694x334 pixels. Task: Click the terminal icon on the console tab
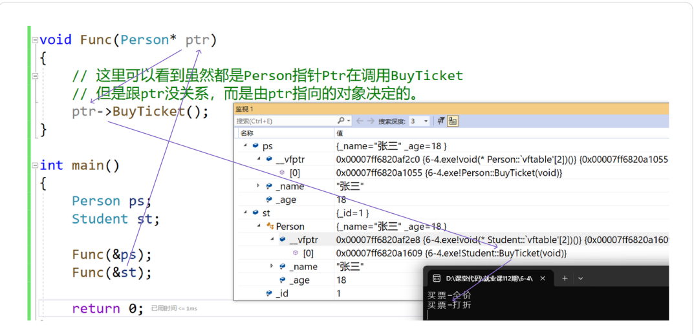(436, 278)
